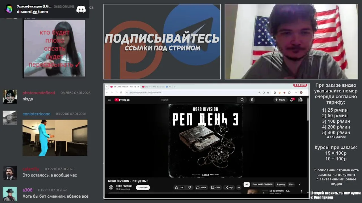Click the "3) 100 р/мин" tariff line
362x203 pixels.
[x=336, y=121]
